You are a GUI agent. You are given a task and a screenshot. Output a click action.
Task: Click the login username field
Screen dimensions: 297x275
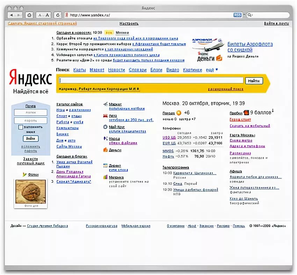(x=31, y=112)
